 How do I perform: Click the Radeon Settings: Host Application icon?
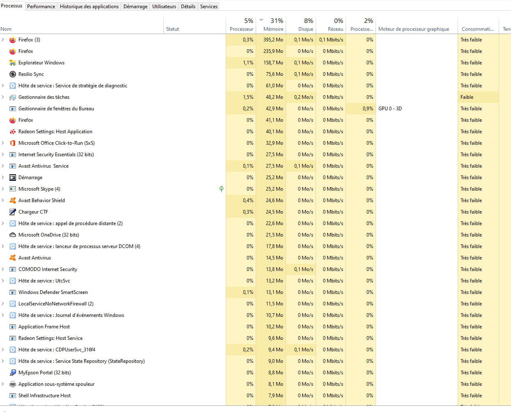(13, 132)
